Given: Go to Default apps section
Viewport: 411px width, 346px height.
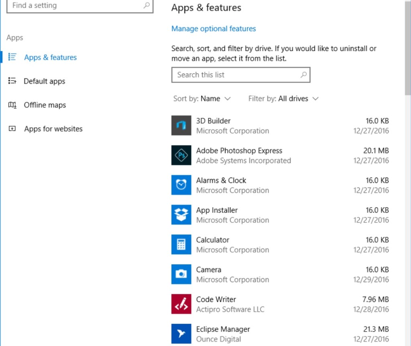Looking at the screenshot, I should [x=44, y=81].
